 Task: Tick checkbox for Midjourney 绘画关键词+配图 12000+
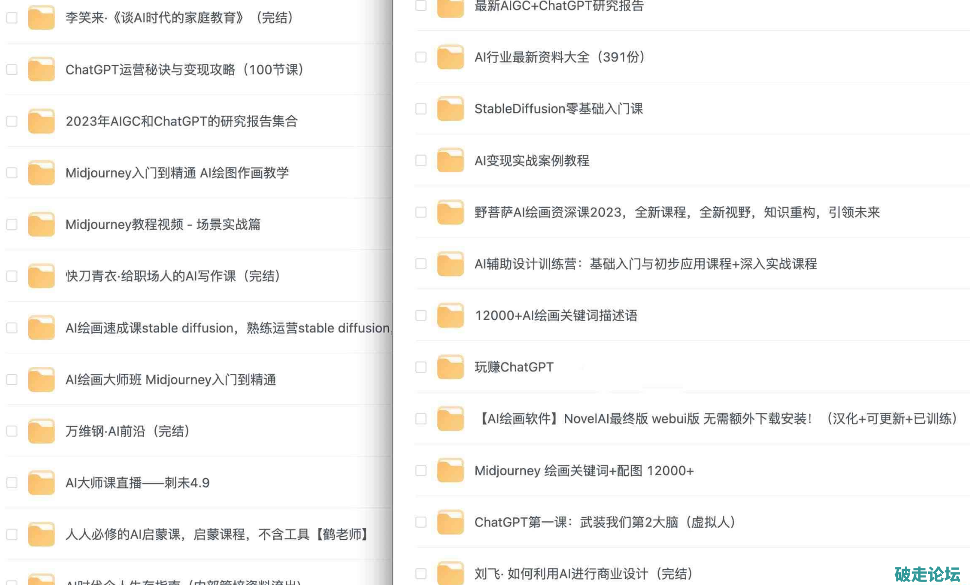421,471
